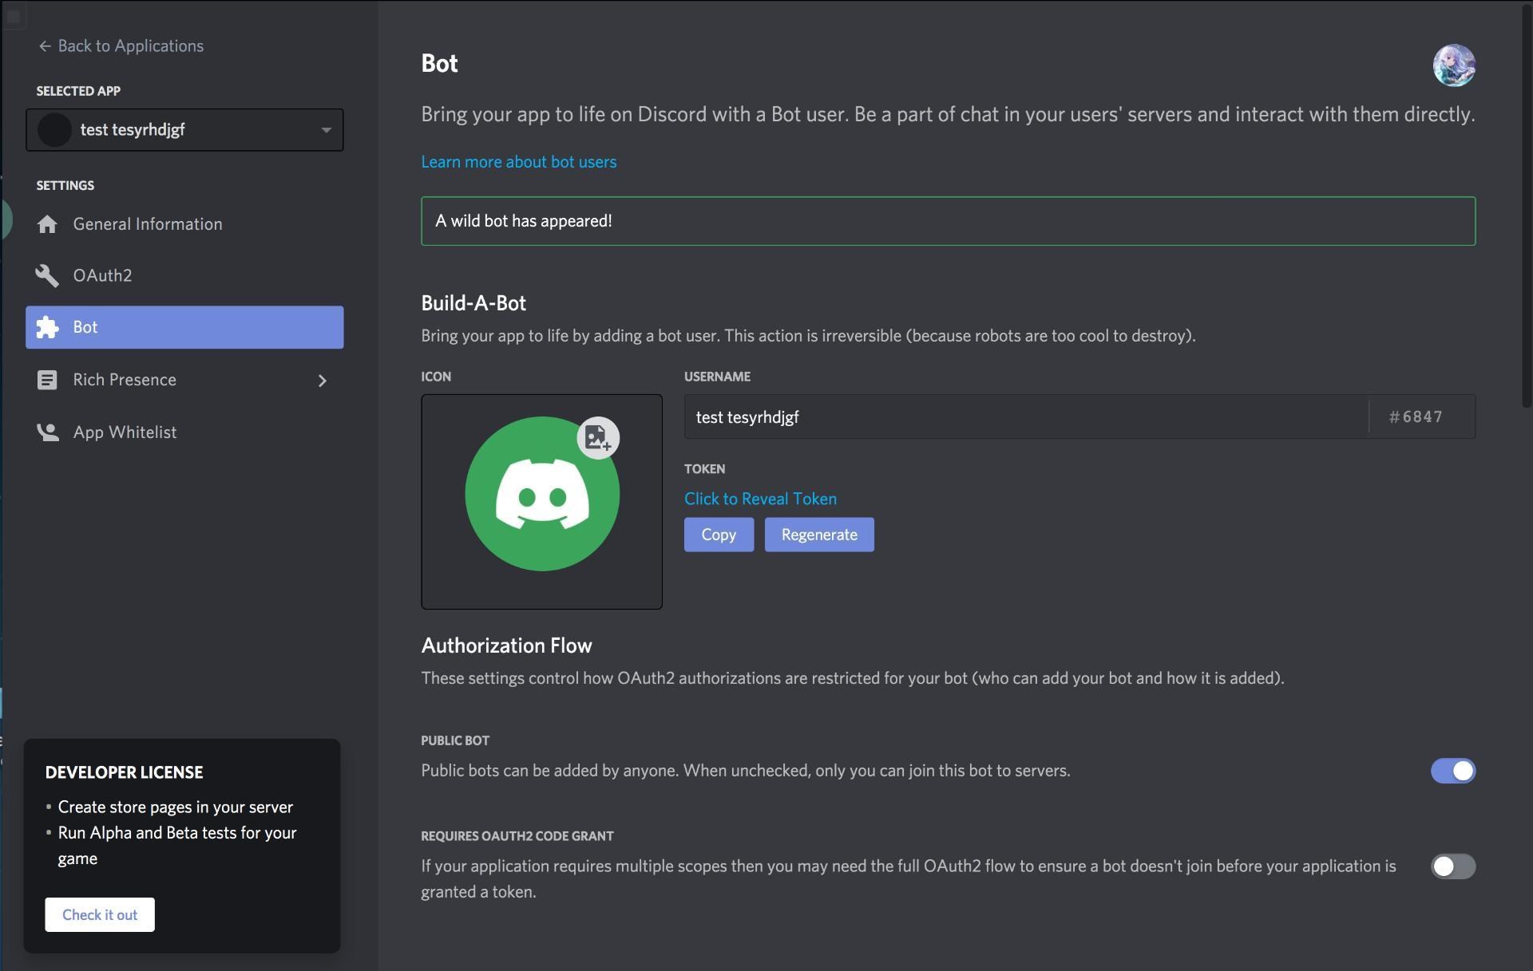
Task: Click the upload image icon on bot avatar
Action: 598,438
